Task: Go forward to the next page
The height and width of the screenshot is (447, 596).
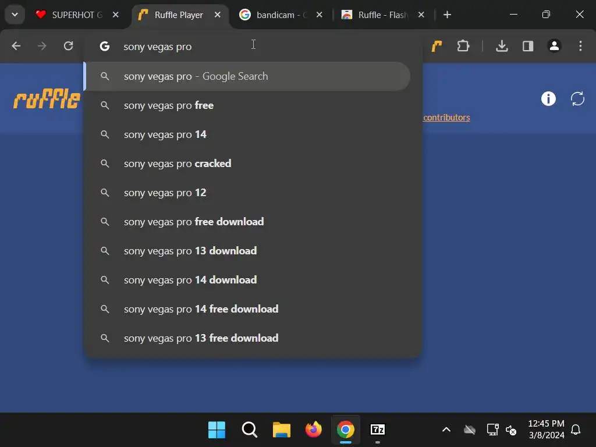Action: point(42,46)
